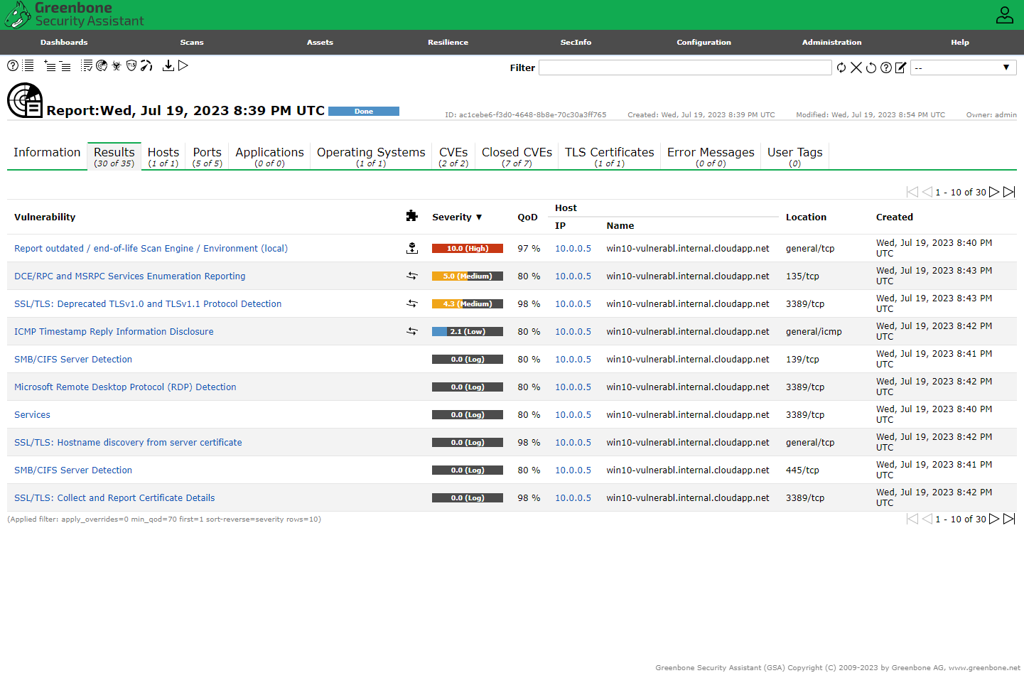Open the Configuration menu
The width and height of the screenshot is (1024, 673).
click(x=704, y=42)
